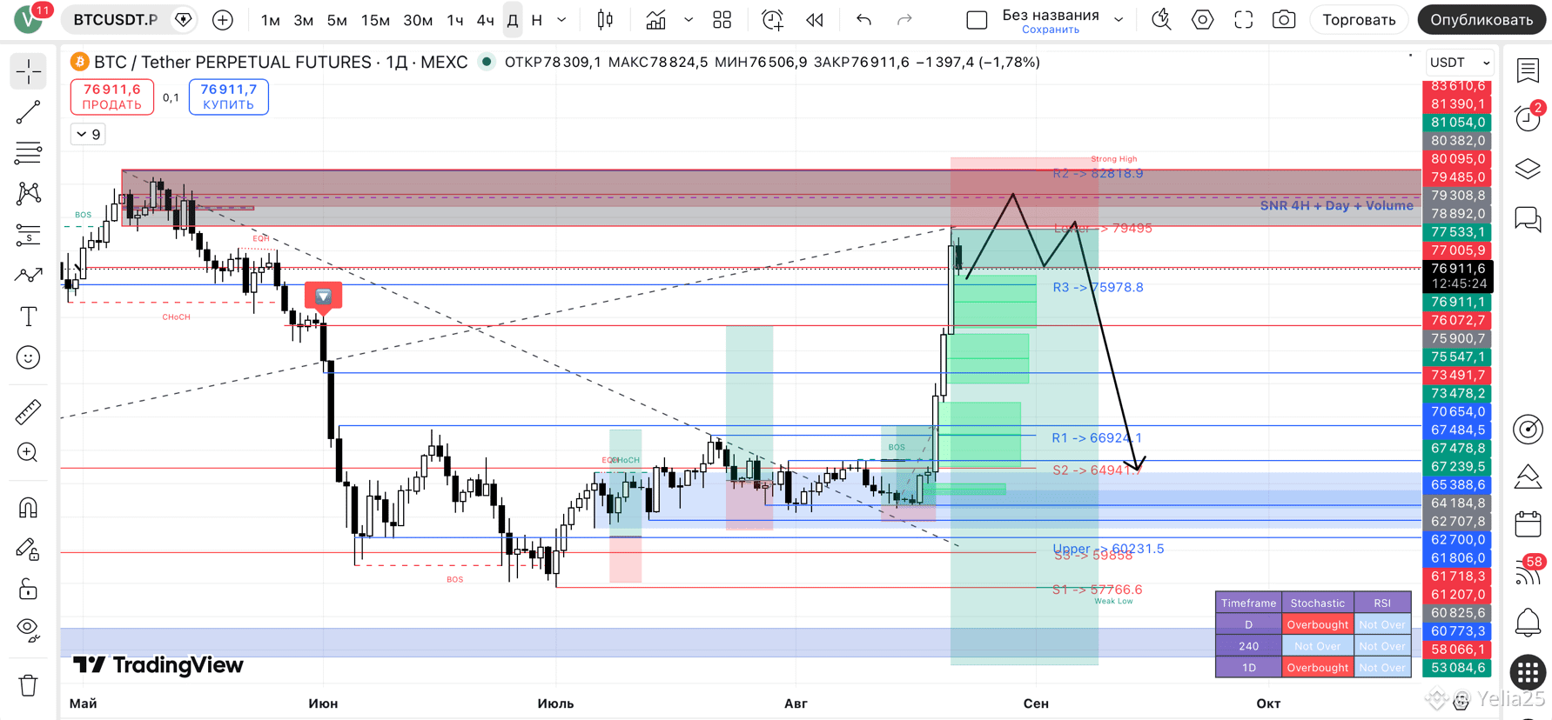
Task: Click the Опубликовать button
Action: [1481, 19]
